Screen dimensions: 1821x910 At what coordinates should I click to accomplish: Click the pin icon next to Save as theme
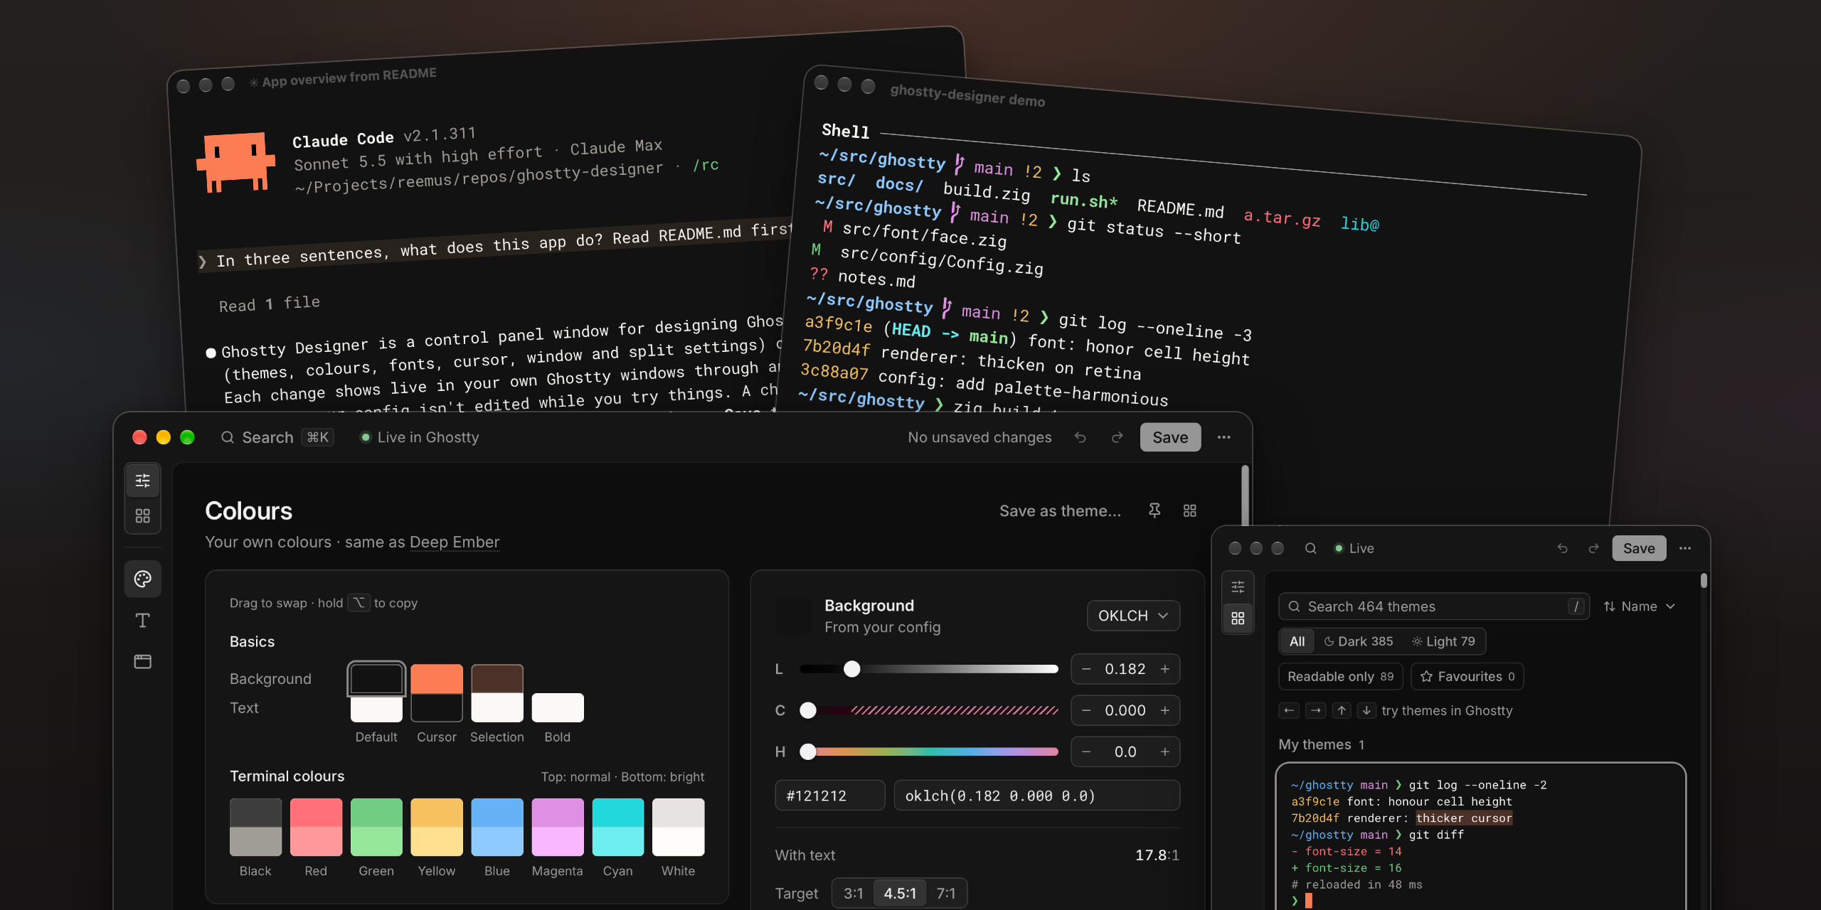(x=1154, y=510)
